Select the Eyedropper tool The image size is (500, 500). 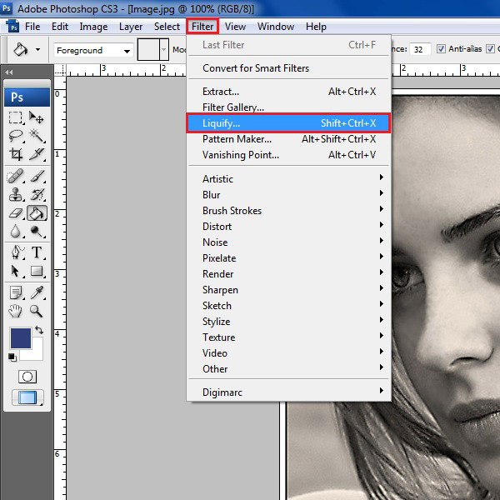[x=37, y=292]
